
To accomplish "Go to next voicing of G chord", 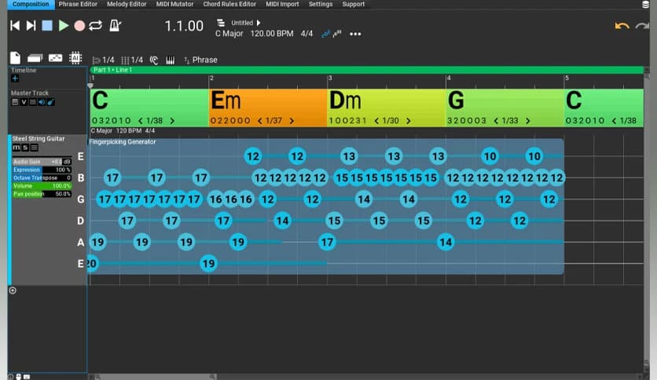I will click(x=528, y=121).
